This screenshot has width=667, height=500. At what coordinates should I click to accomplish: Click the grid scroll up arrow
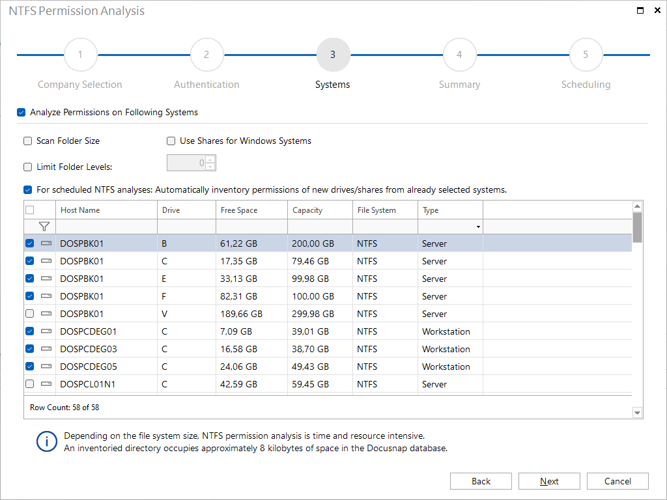pyautogui.click(x=637, y=206)
